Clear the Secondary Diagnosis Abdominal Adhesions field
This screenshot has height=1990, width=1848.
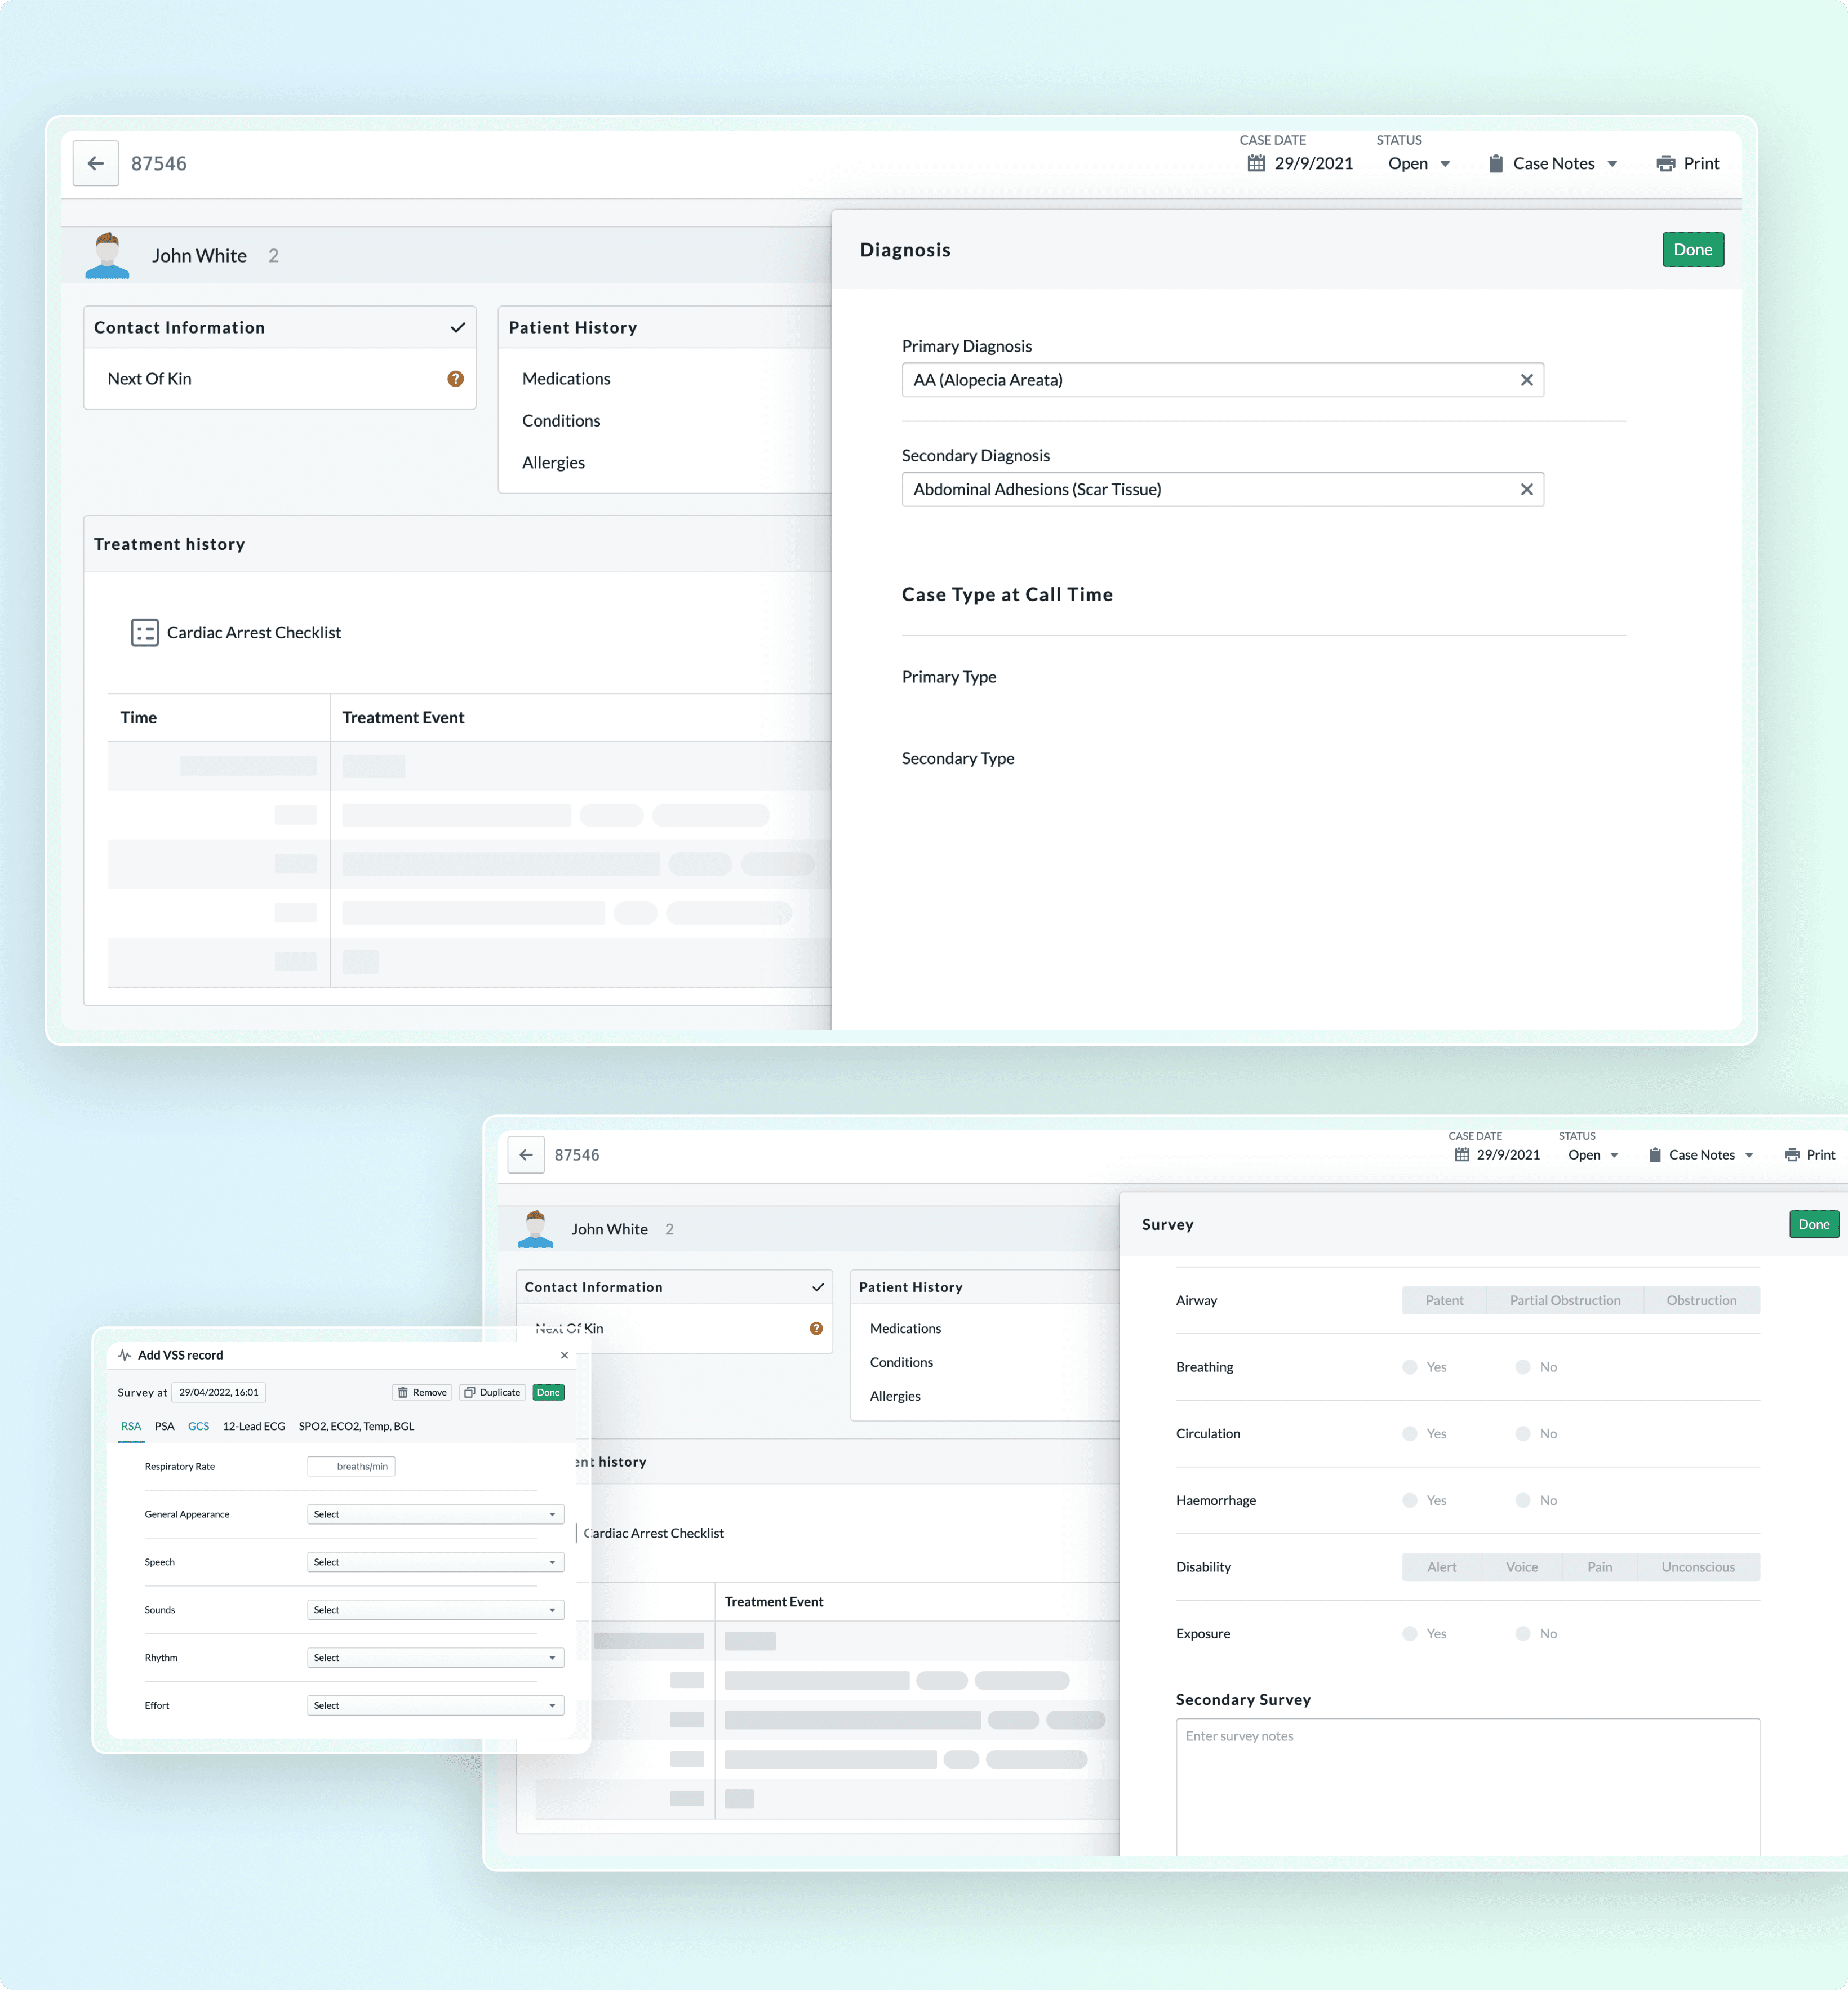click(x=1526, y=489)
